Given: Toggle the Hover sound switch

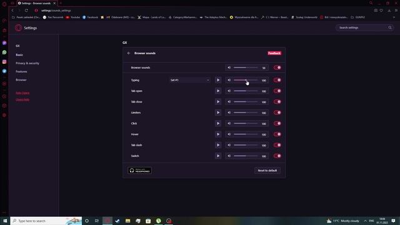Looking at the screenshot, I should [277, 134].
